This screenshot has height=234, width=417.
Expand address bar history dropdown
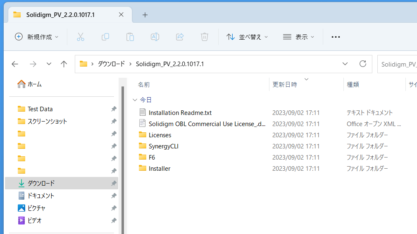tap(345, 64)
